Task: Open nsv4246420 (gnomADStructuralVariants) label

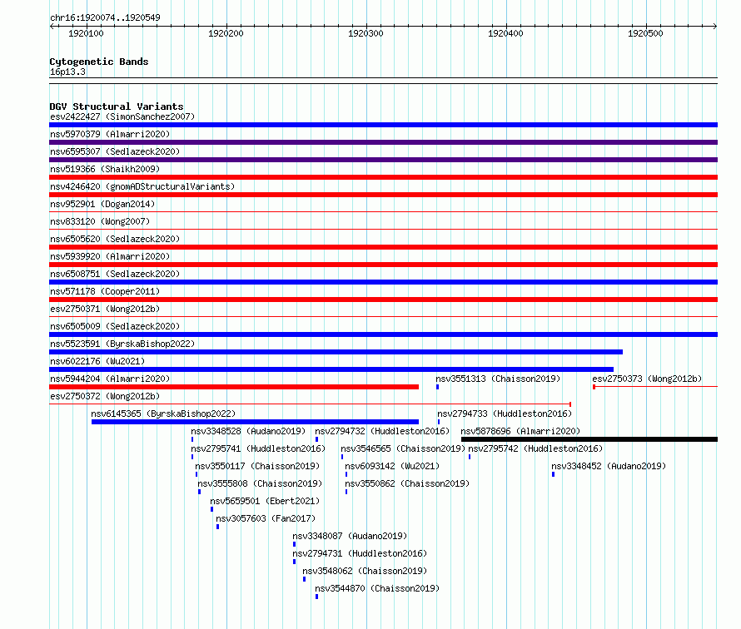Action: pyautogui.click(x=142, y=186)
